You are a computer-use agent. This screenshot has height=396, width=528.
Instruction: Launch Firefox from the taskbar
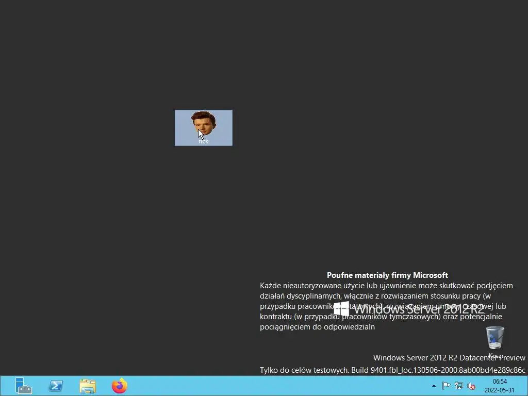click(120, 386)
